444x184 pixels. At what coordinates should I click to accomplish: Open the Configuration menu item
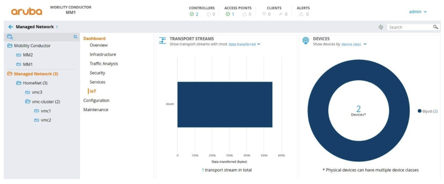tap(96, 101)
